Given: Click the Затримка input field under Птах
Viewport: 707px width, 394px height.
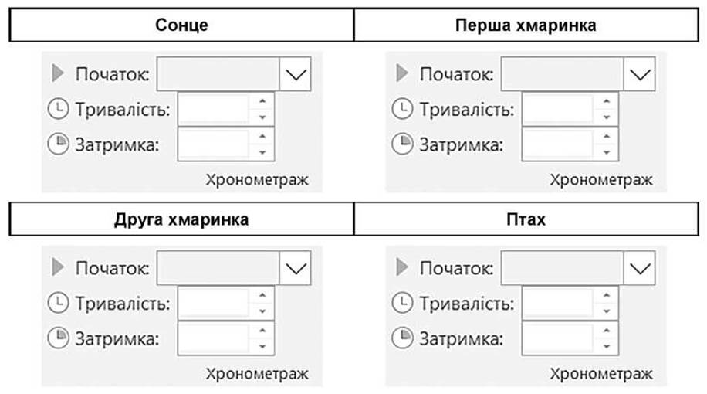Looking at the screenshot, I should coord(557,338).
